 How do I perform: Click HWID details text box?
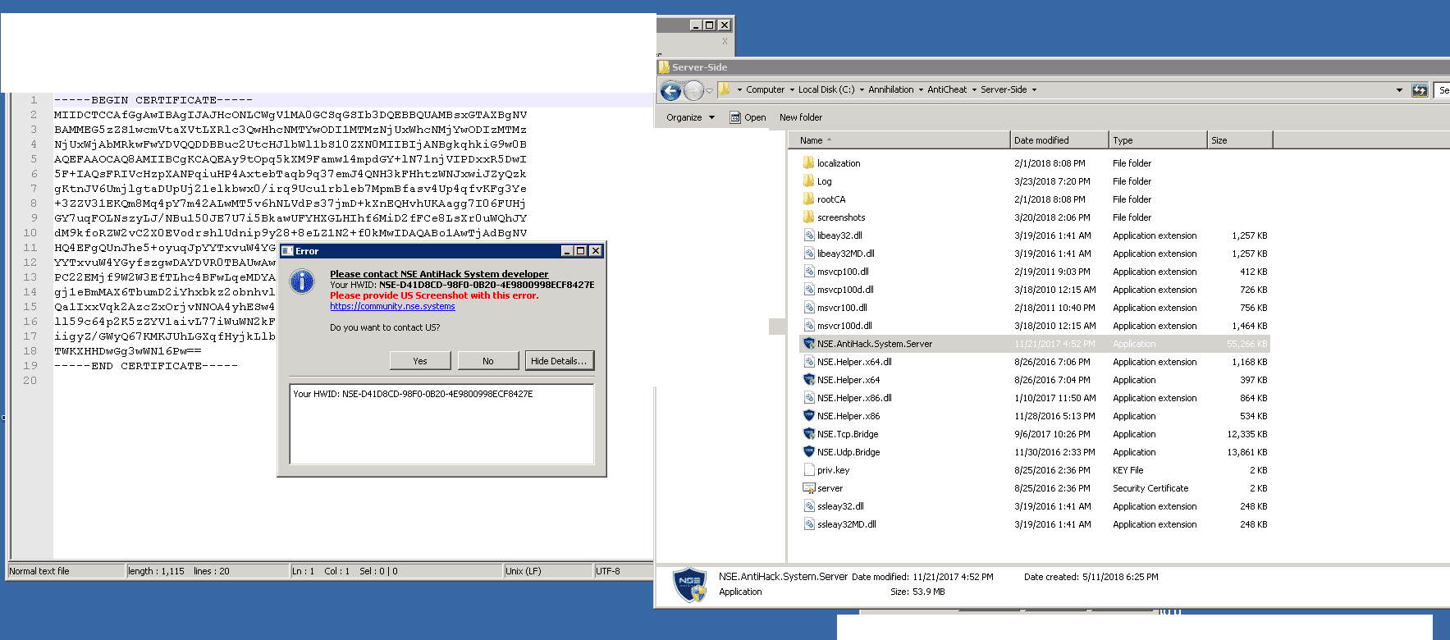click(441, 424)
